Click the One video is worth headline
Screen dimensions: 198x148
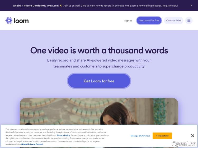click(x=99, y=50)
